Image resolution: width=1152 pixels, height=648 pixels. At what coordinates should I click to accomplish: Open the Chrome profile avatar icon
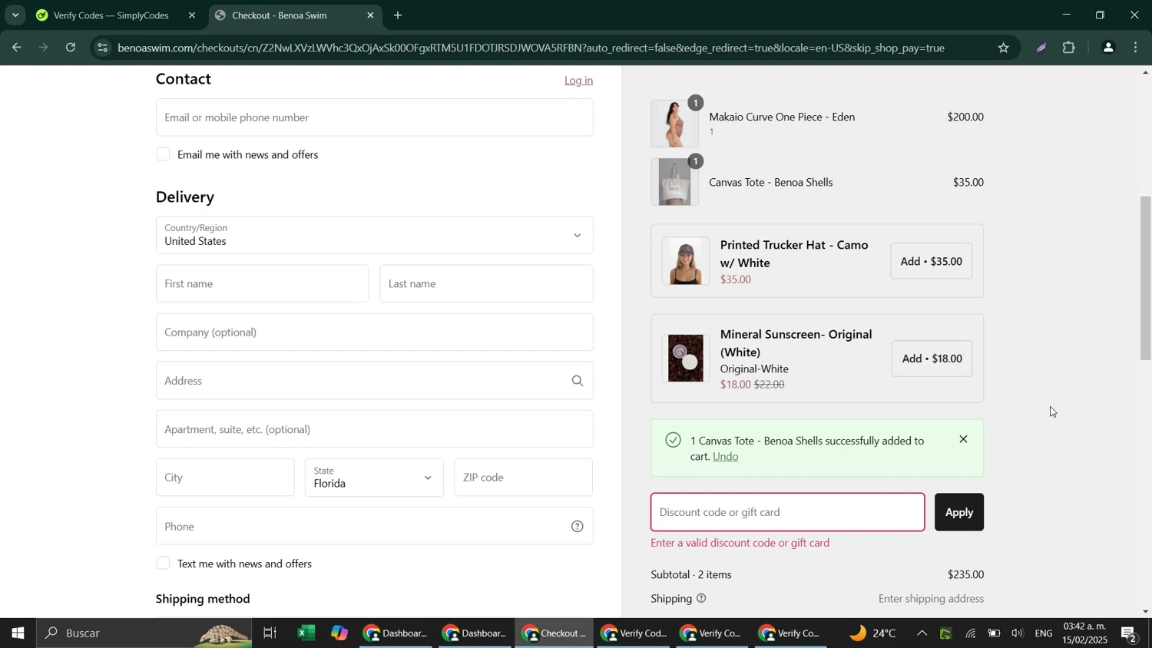(x=1107, y=48)
